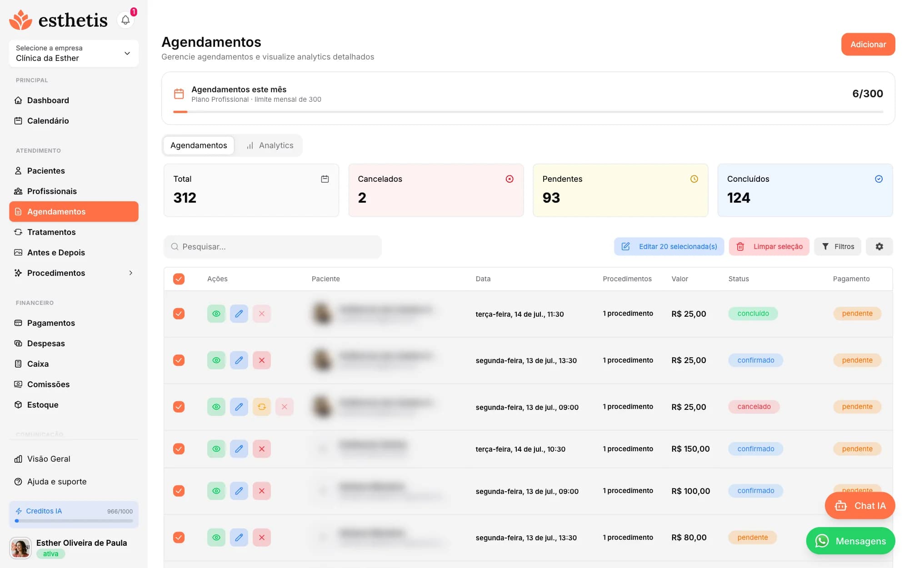Viewport: 909px width, 568px height.
Task: Open the Chat IA robot button
Action: 860,506
